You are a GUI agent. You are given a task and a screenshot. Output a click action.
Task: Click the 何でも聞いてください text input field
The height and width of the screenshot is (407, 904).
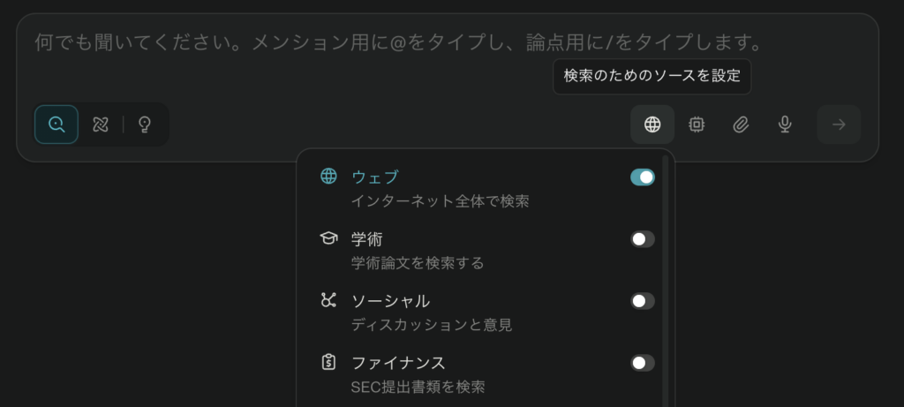tap(397, 42)
